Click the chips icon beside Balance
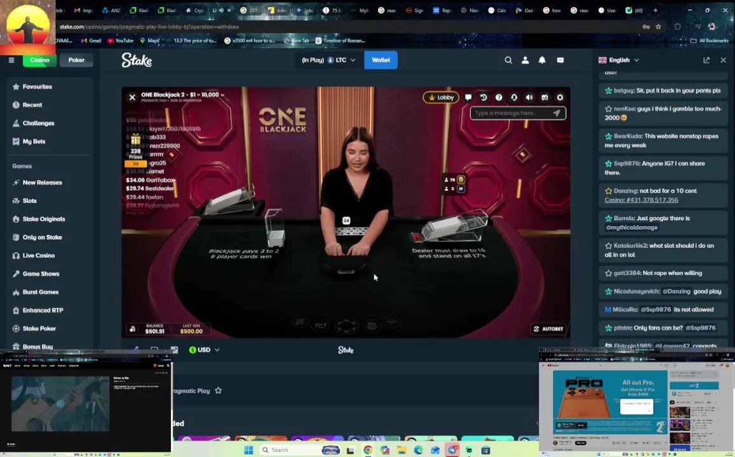The width and height of the screenshot is (735, 457). 133,329
